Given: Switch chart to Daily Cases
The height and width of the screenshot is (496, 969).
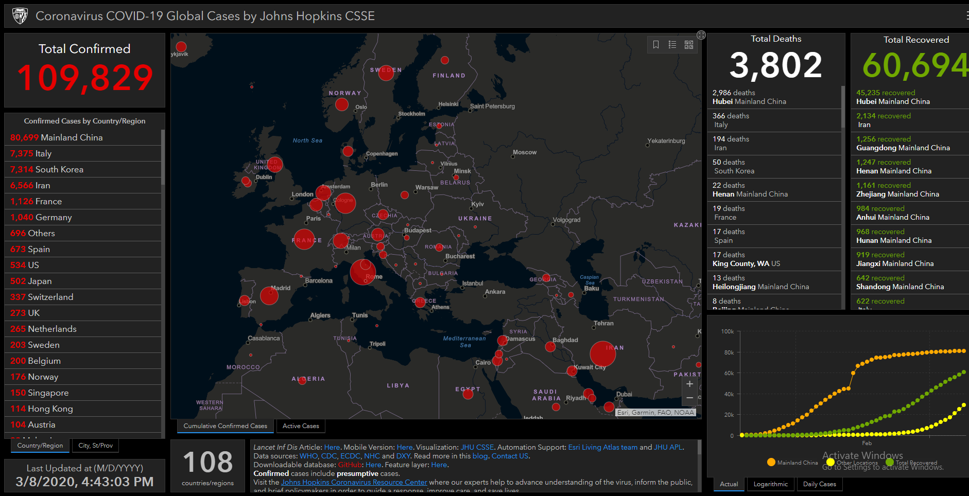Looking at the screenshot, I should point(819,484).
